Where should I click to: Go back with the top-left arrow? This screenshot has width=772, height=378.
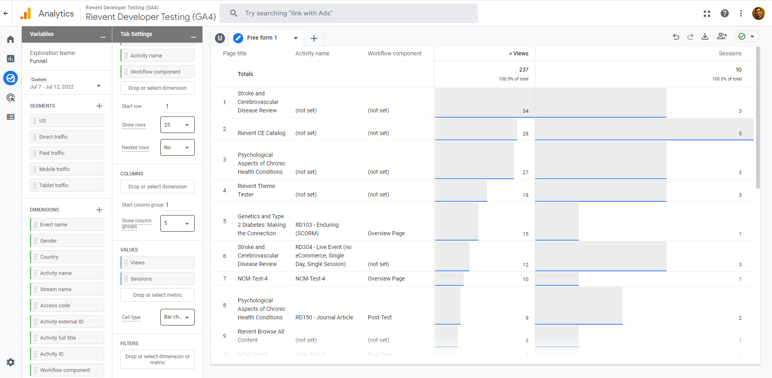coord(6,13)
